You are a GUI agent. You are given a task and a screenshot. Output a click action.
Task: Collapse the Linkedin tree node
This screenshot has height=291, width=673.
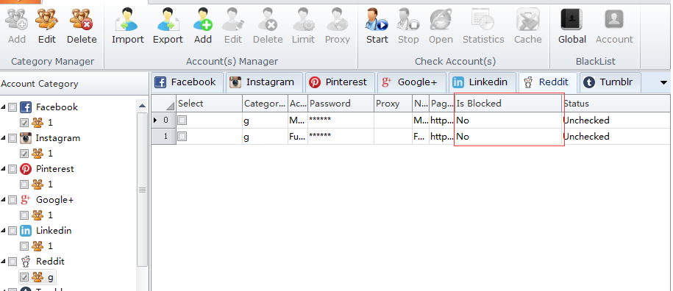4,231
